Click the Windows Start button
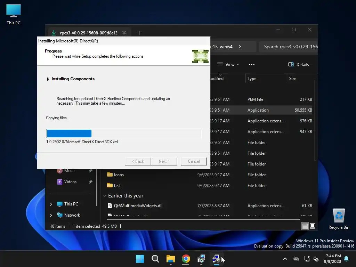 coord(140,259)
